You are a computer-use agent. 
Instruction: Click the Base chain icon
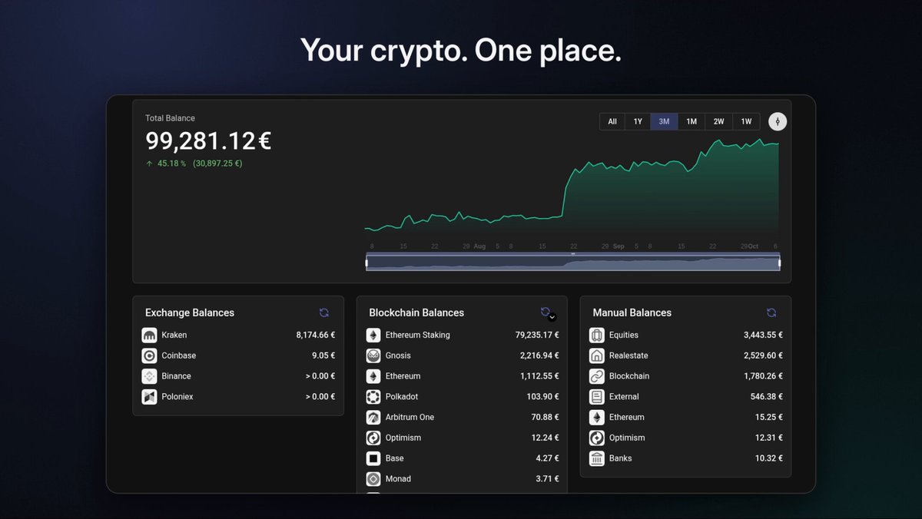click(373, 458)
